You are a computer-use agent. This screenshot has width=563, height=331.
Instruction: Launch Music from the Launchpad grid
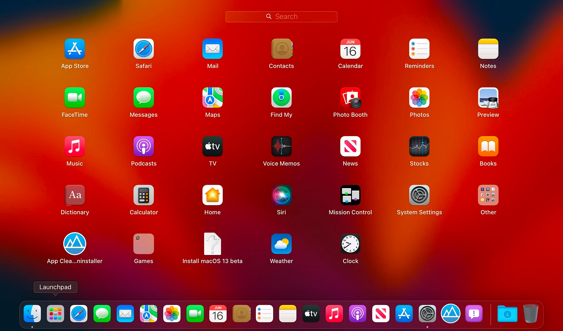[x=75, y=146]
